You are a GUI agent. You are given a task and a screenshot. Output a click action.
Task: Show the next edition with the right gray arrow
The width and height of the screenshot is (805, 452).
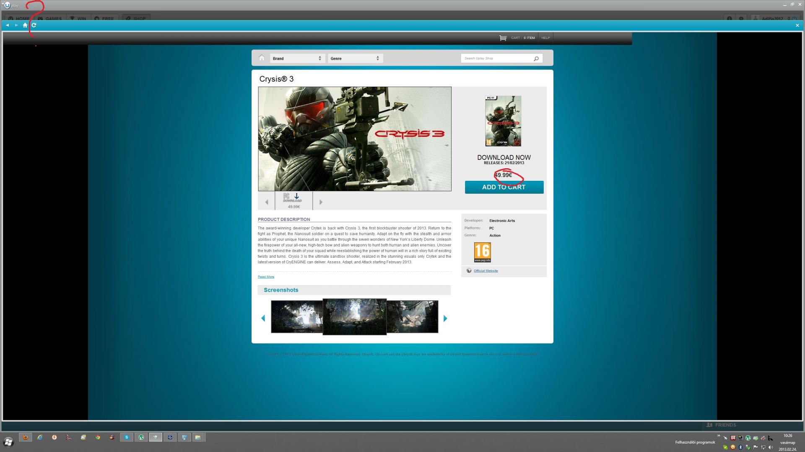click(321, 202)
